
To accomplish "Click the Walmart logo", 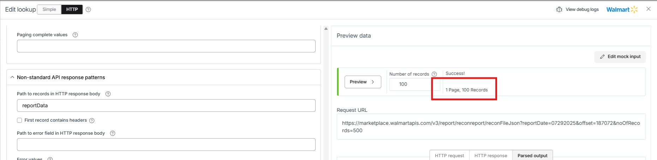I will [622, 9].
